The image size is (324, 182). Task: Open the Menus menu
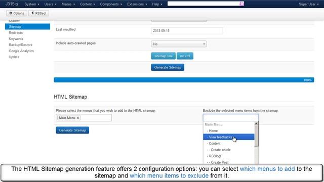(68, 4)
